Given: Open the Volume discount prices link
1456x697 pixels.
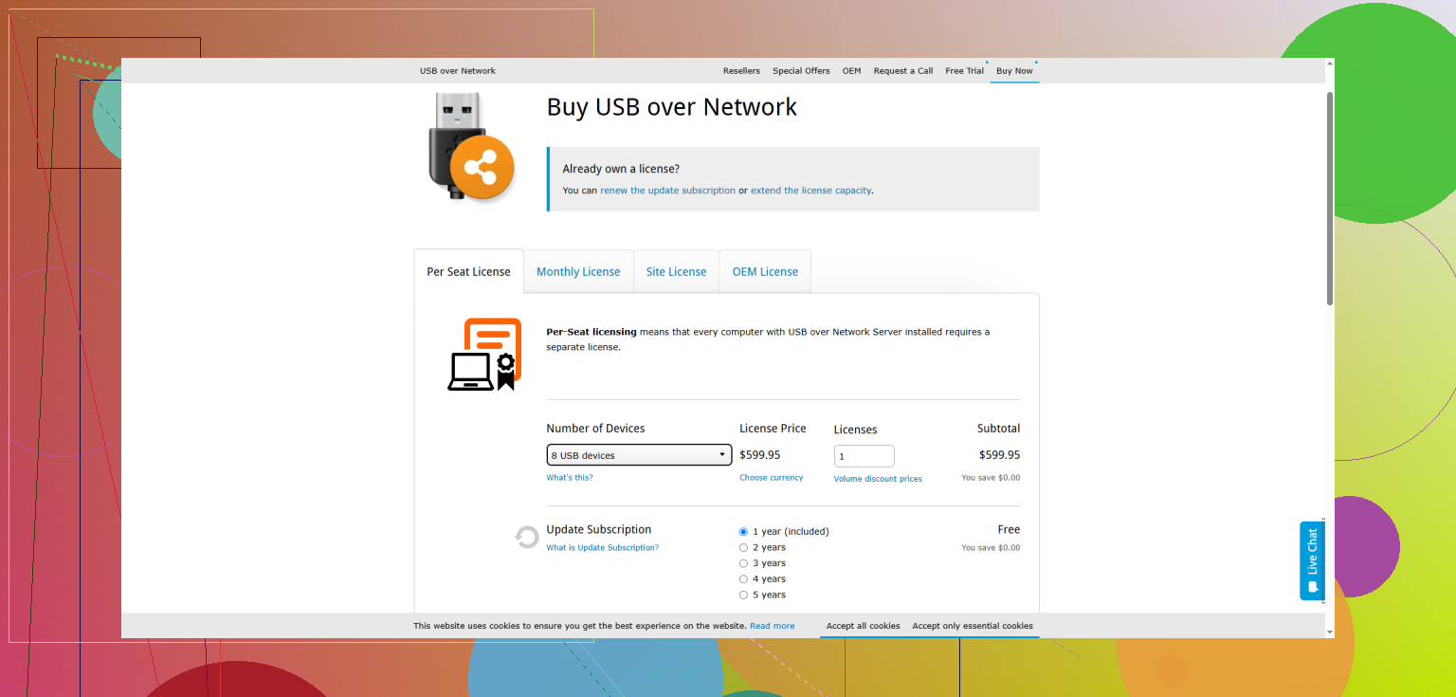Looking at the screenshot, I should [x=878, y=479].
